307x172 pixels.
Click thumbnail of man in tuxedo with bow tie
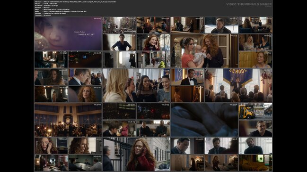187,77
